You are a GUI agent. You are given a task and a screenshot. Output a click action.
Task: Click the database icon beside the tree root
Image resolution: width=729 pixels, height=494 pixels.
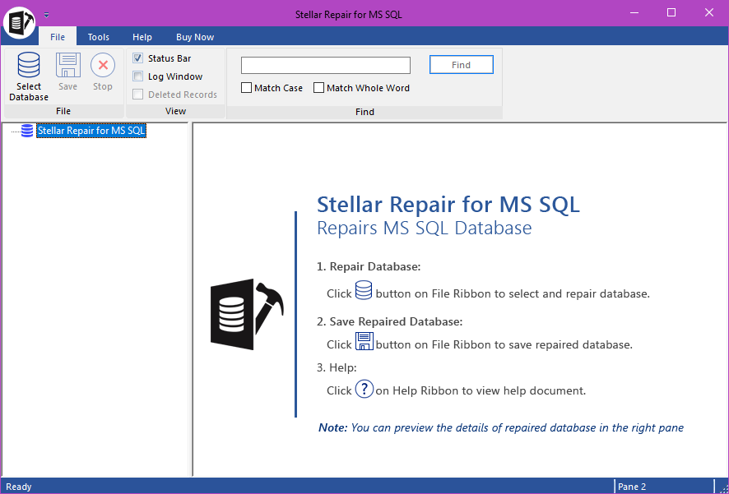(27, 130)
